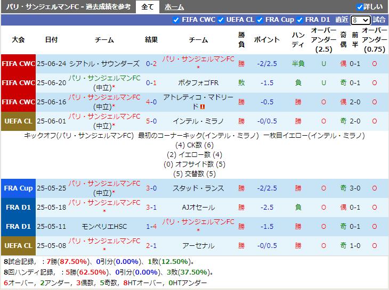Click team name アーセナル

pos(198,246)
